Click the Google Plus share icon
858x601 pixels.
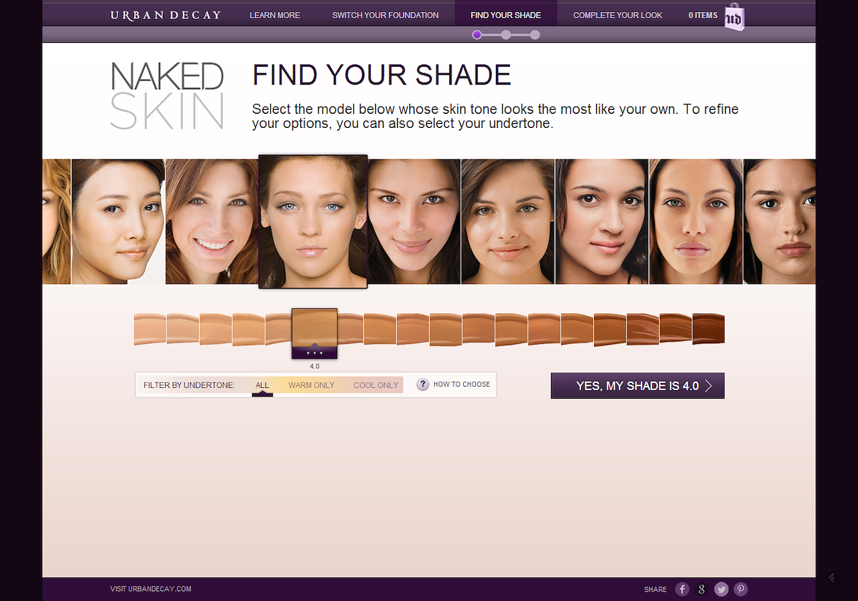(701, 589)
